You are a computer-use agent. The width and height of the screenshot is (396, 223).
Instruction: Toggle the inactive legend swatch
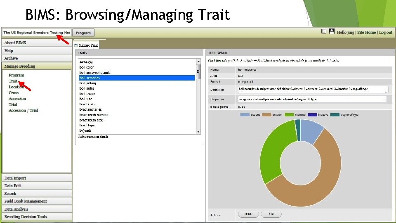(x=312, y=114)
